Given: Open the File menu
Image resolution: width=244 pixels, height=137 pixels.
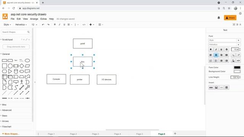Looking at the screenshot, I should [13, 19].
